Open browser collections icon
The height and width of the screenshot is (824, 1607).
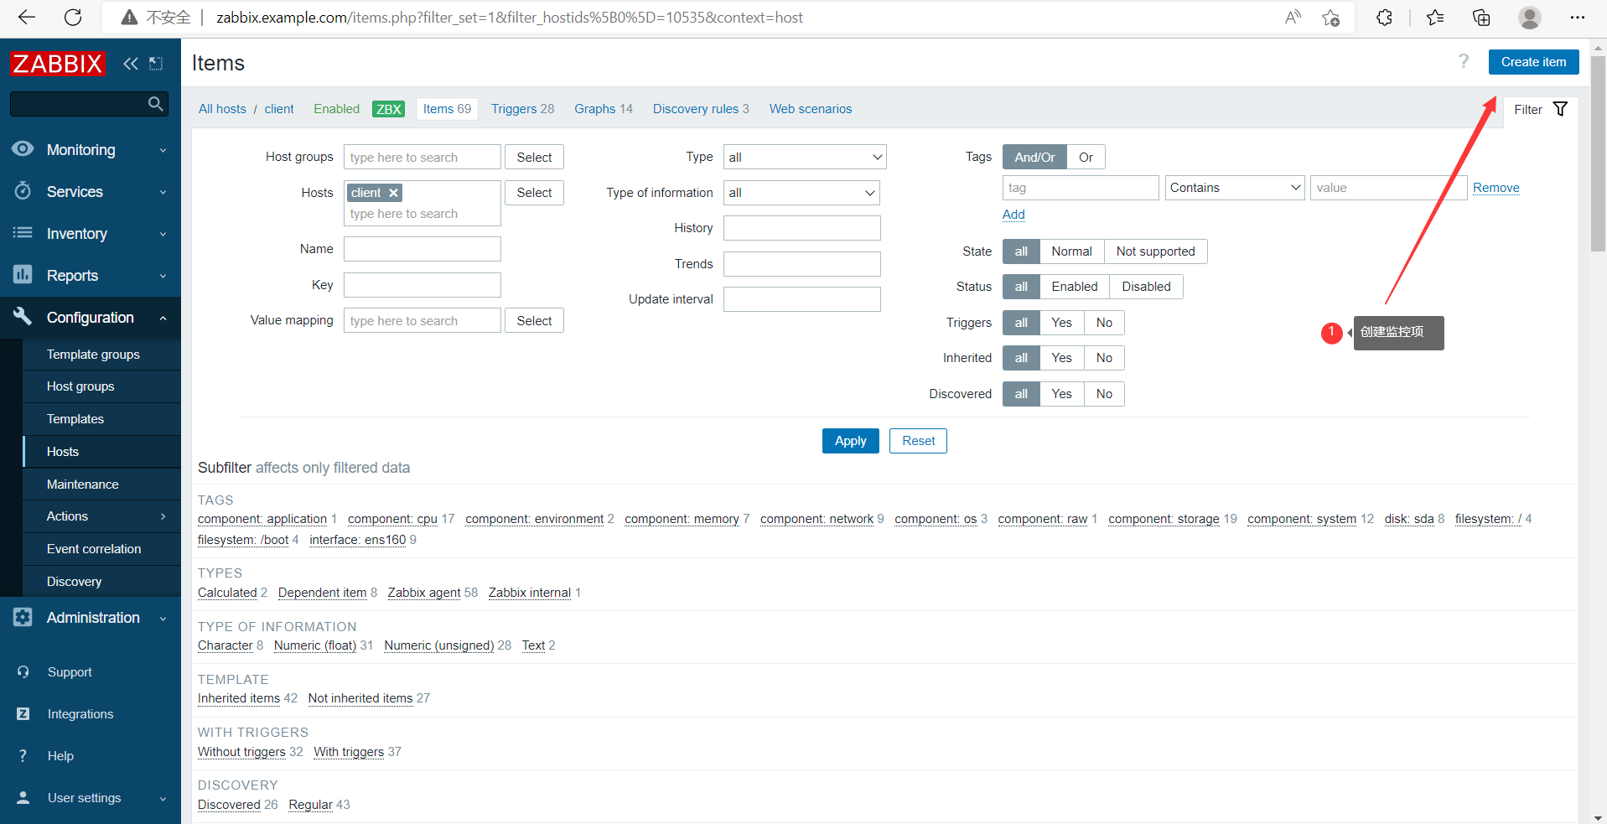click(1481, 18)
